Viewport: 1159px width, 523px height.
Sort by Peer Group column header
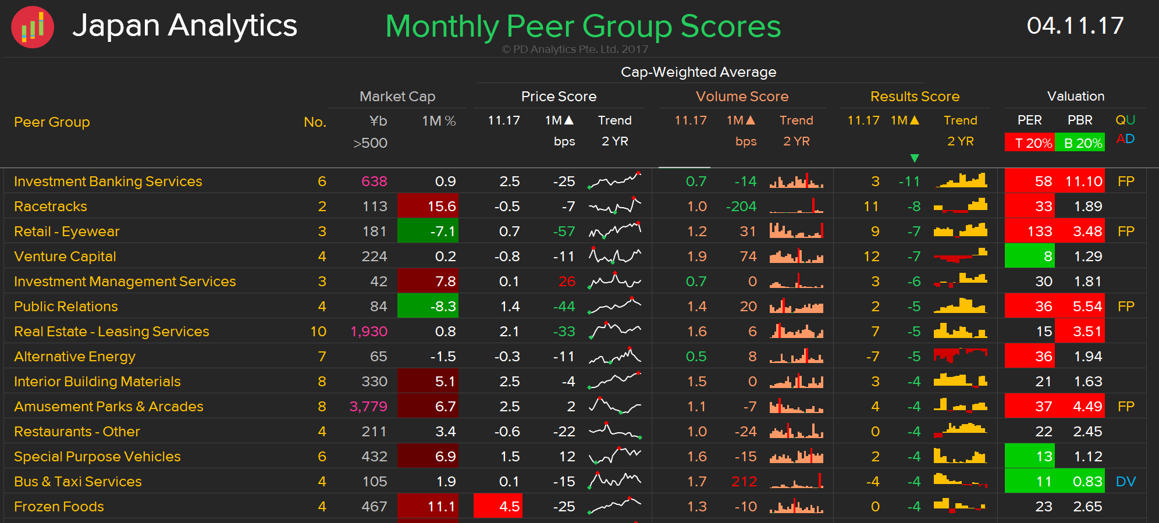click(x=52, y=122)
